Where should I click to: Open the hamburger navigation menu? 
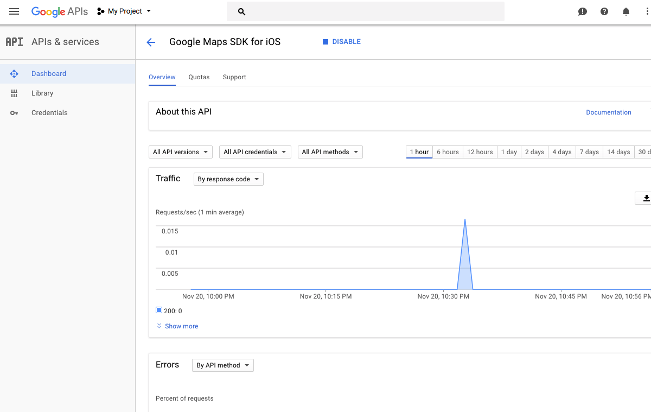click(14, 11)
